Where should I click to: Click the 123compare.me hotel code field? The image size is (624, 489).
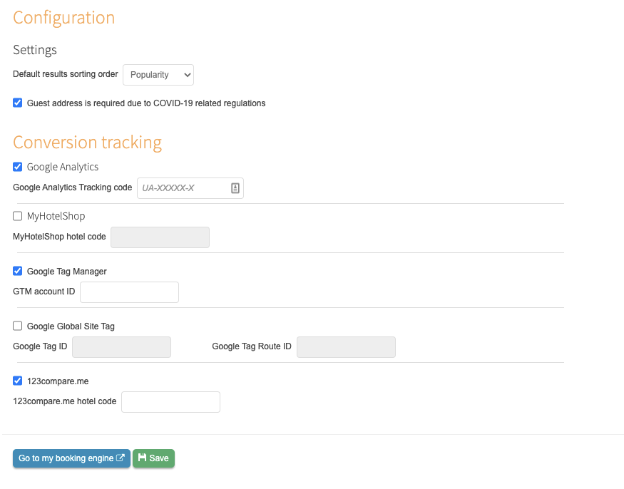coord(170,402)
